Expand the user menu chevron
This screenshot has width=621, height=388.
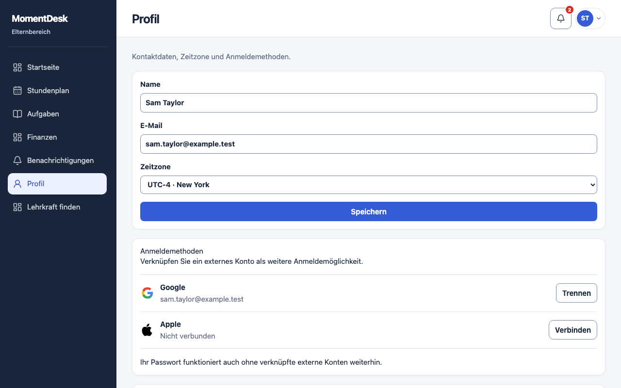tap(599, 18)
